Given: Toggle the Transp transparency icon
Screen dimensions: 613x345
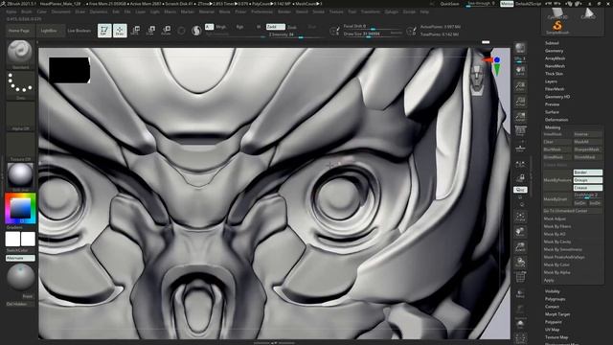Looking at the screenshot, I should coord(520,294).
